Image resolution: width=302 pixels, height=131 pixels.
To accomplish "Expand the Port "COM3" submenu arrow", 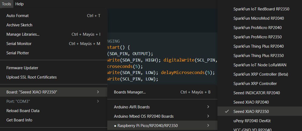I will (x=98, y=101).
